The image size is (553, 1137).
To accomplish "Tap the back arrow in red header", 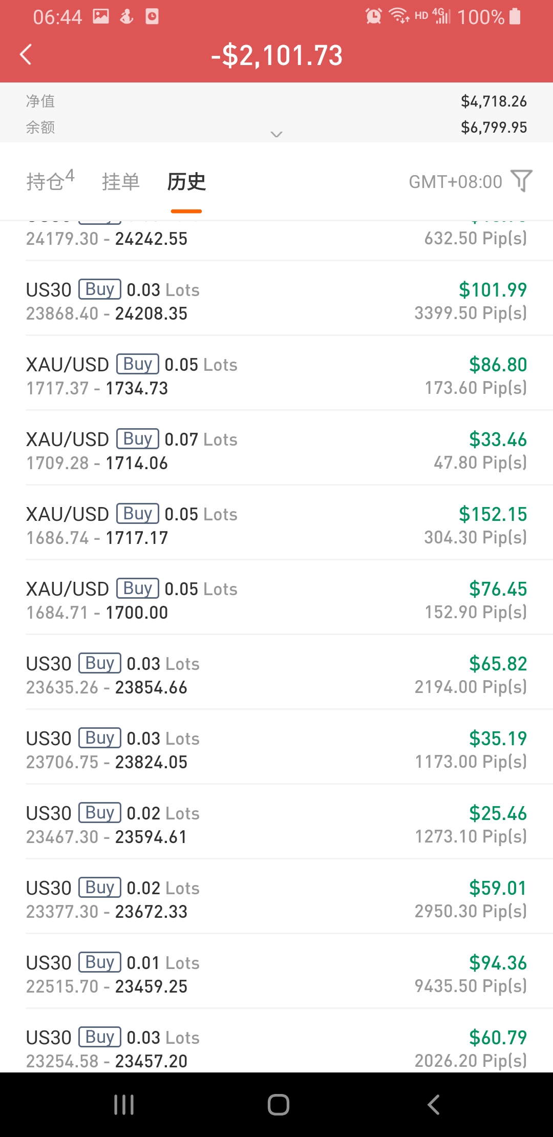I will coord(26,54).
